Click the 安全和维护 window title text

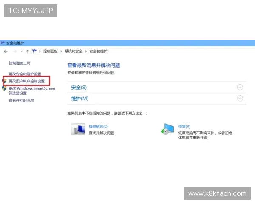[15, 43]
